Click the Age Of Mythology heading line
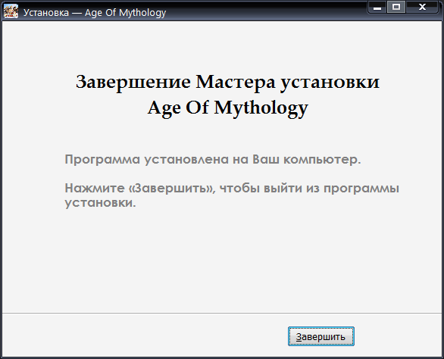444x359 pixels. [227, 108]
